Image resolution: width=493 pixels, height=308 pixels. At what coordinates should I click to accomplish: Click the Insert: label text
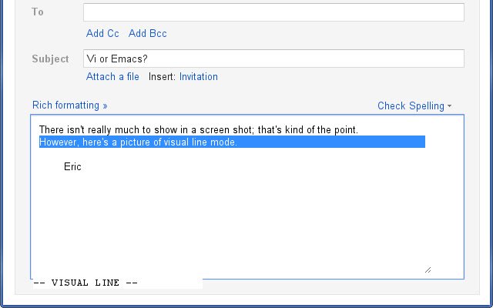tap(162, 76)
